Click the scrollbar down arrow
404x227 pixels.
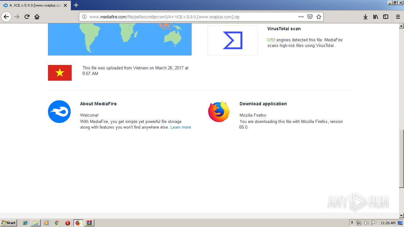tap(401, 216)
